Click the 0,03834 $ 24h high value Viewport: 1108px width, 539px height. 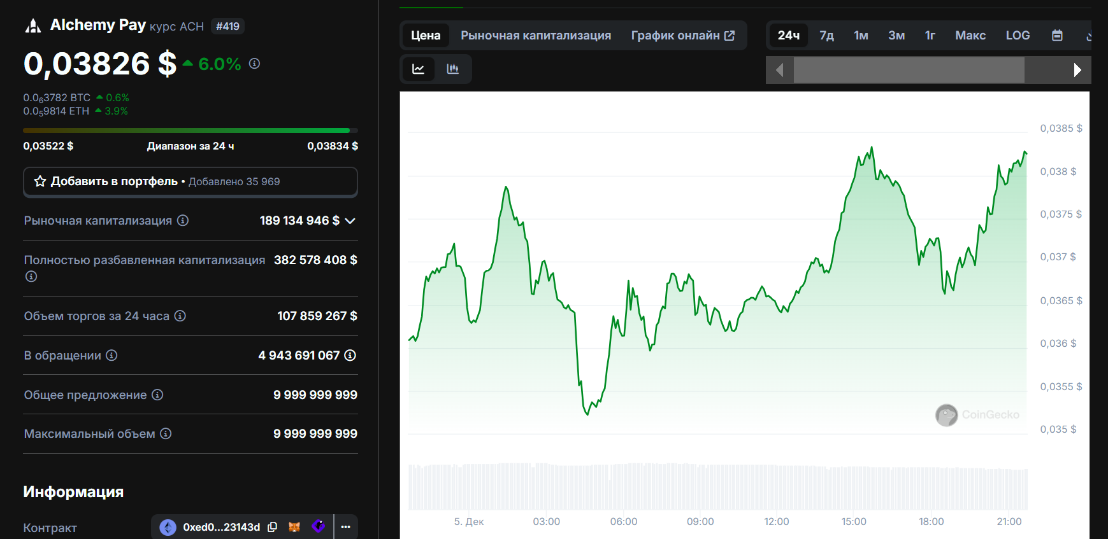[x=333, y=146]
